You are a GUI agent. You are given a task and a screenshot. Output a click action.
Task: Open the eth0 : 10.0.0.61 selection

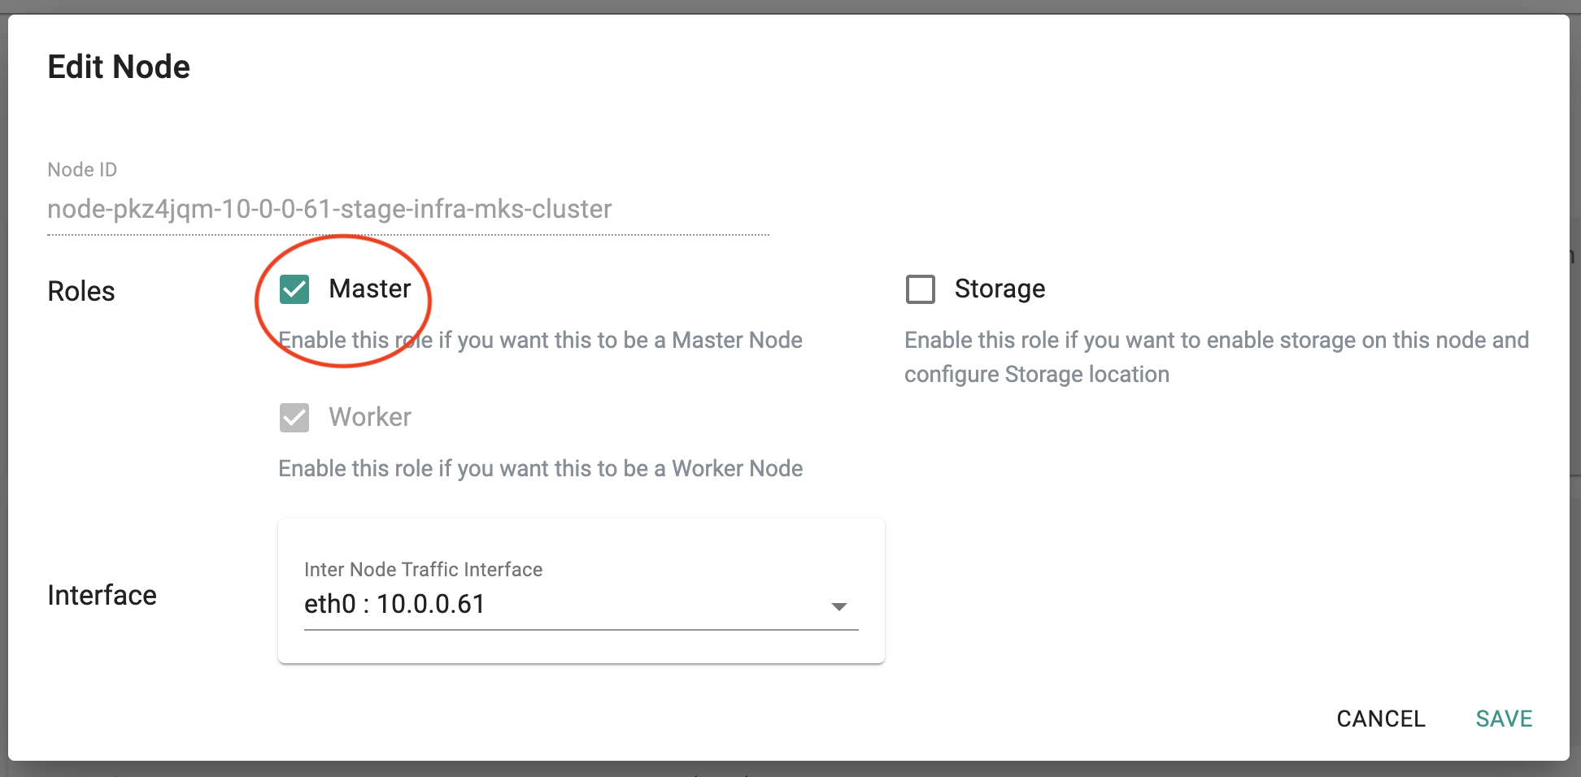coord(581,605)
